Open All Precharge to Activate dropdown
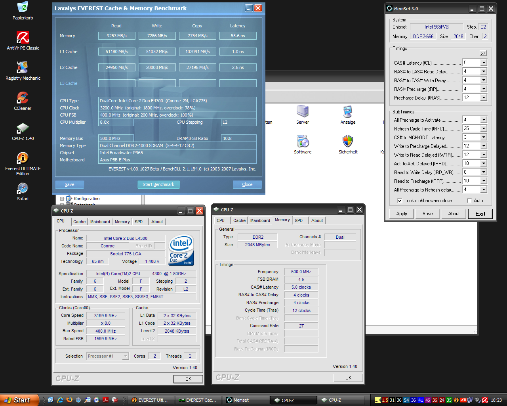Viewport: 507px width, 406px height. tap(484, 120)
